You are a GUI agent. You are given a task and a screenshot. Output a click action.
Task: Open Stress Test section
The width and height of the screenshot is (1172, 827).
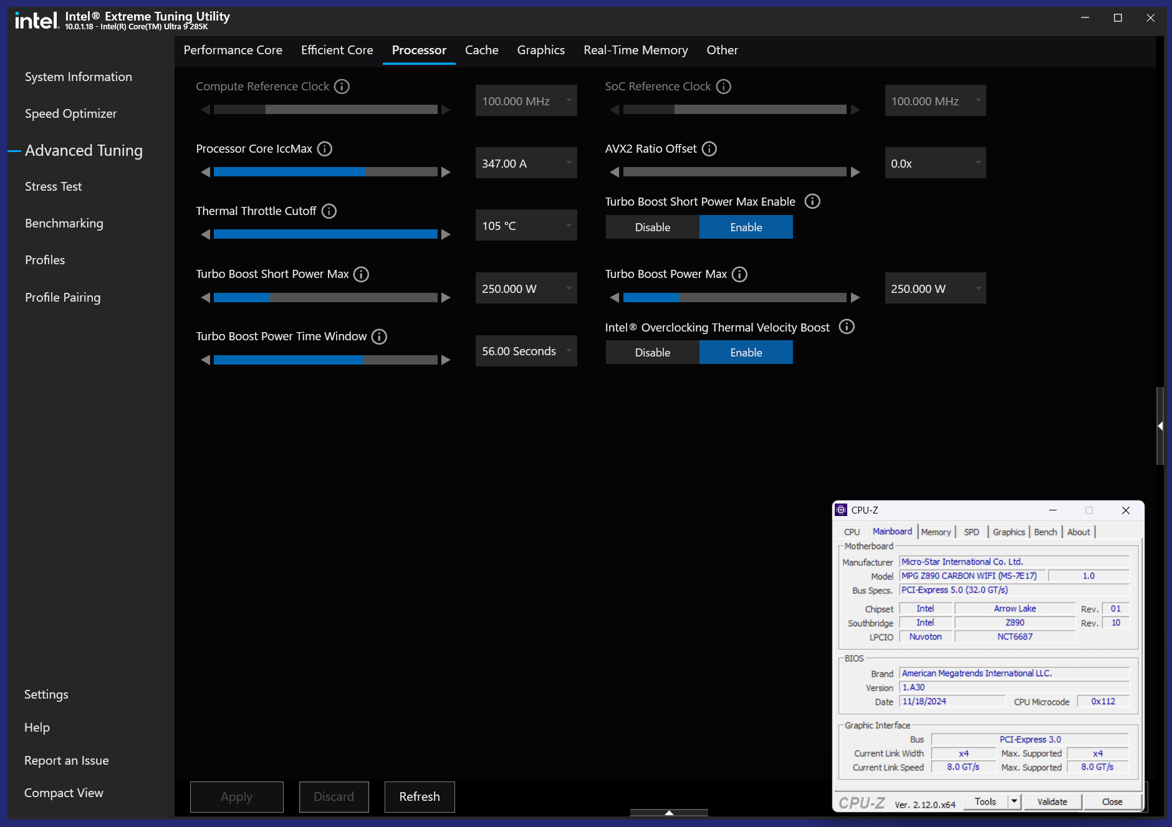point(54,186)
